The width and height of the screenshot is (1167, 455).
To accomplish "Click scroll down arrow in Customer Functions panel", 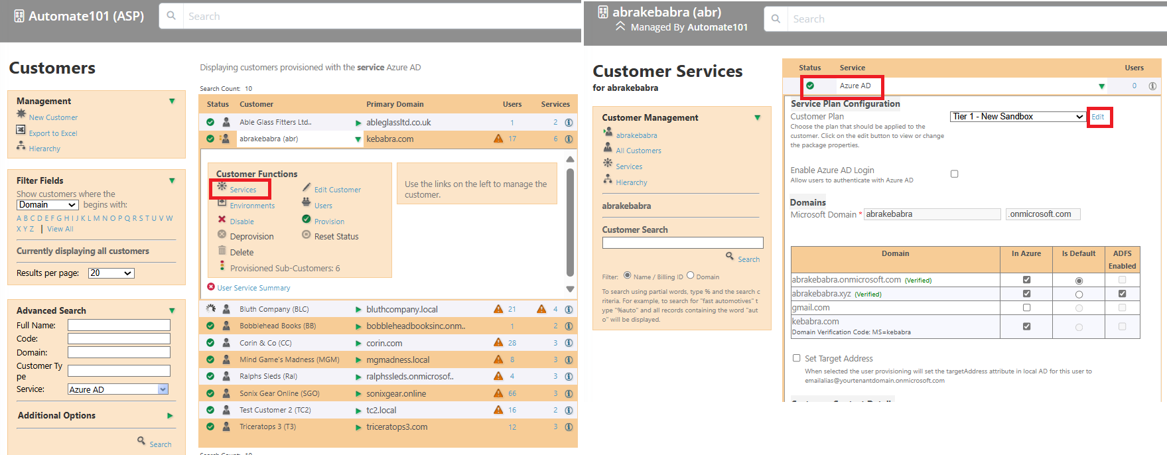I will 570,289.
